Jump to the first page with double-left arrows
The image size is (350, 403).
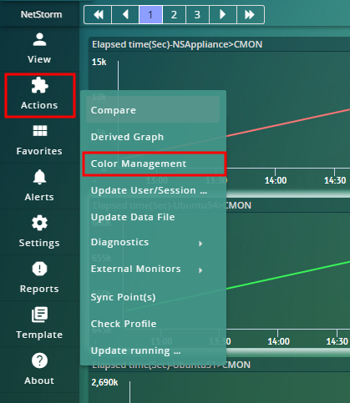coord(98,14)
